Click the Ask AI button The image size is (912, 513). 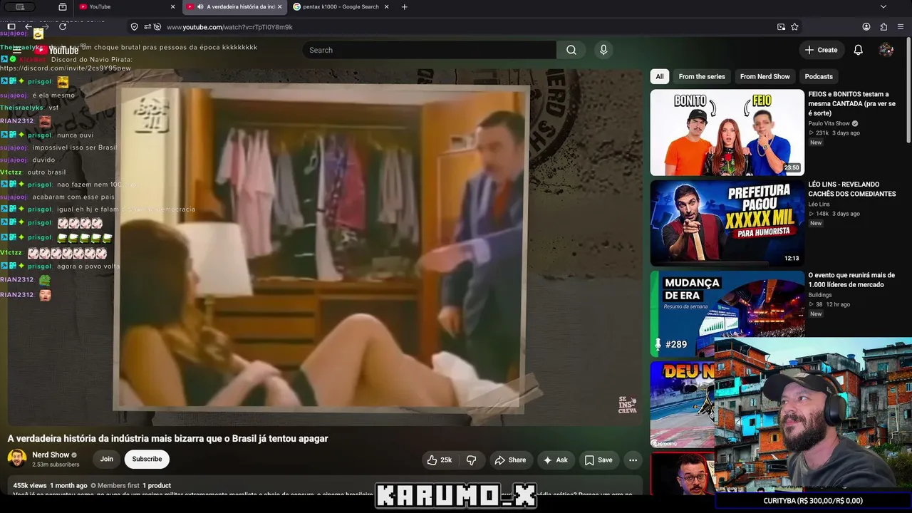pyautogui.click(x=555, y=460)
